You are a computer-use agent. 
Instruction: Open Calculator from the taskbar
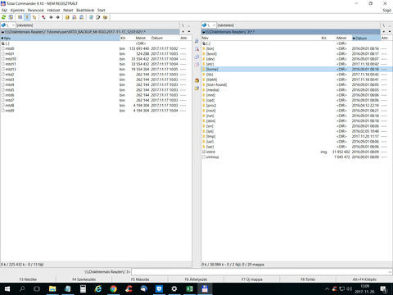(83, 288)
